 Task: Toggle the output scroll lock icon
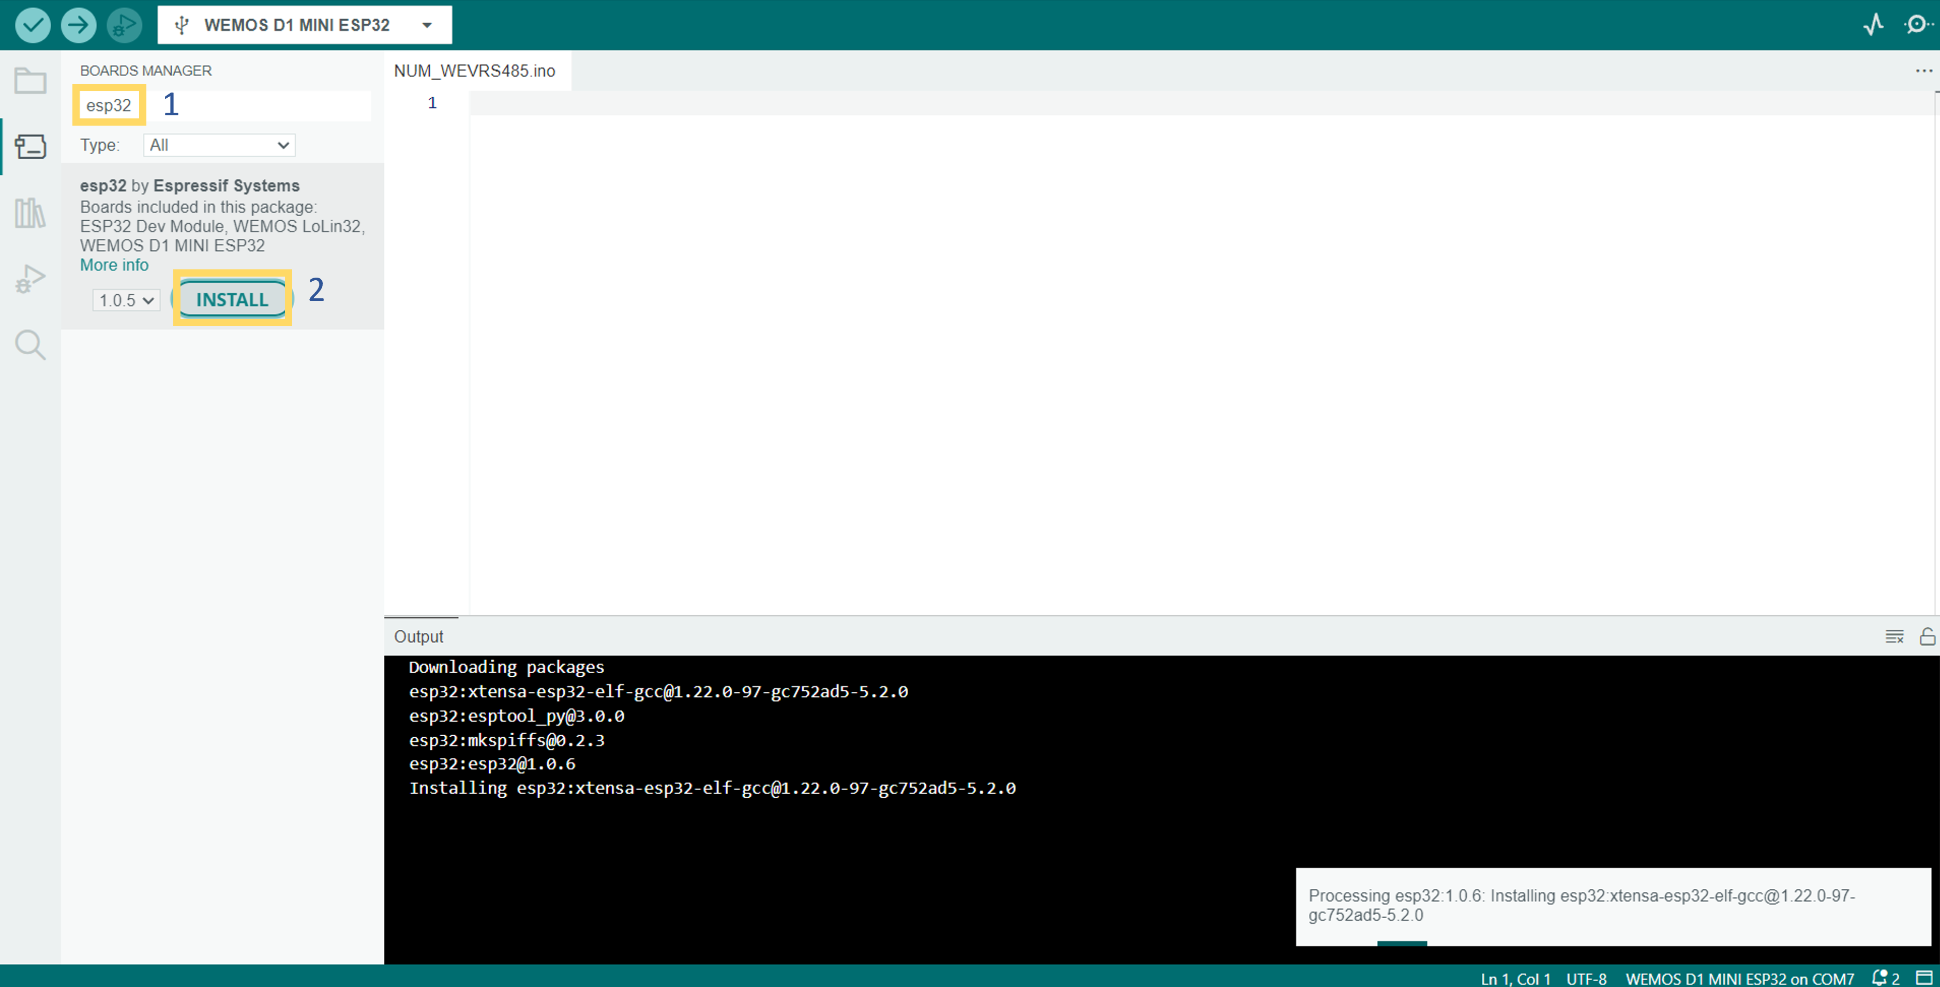point(1927,636)
